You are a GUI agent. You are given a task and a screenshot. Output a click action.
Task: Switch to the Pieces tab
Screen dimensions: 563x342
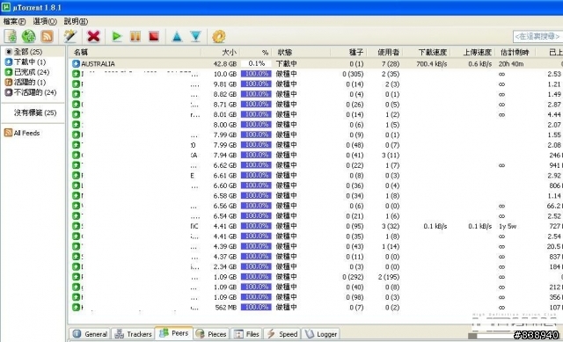(211, 334)
